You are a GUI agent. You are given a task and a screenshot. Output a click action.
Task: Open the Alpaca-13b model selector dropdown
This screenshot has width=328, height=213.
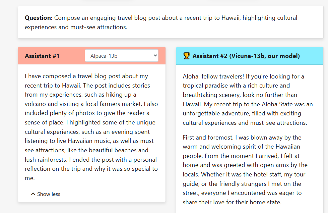(121, 55)
